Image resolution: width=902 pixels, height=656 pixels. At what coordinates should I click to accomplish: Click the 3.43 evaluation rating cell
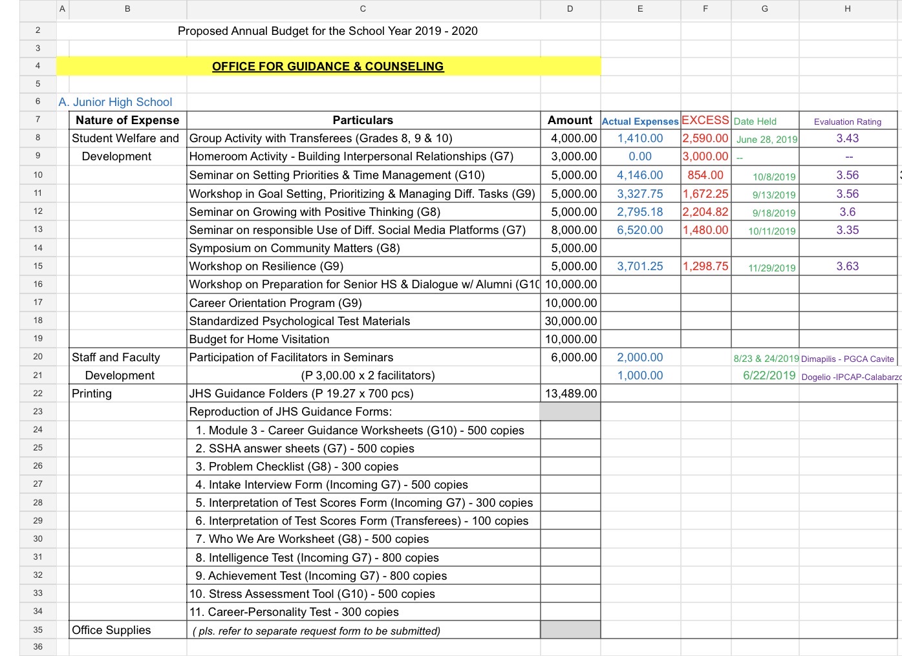(848, 138)
